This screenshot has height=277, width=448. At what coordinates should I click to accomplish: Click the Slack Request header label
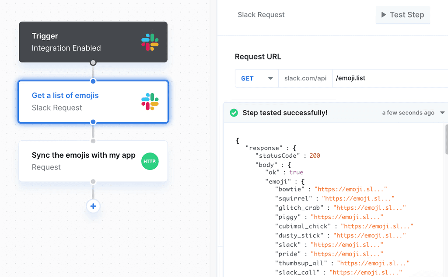click(261, 15)
